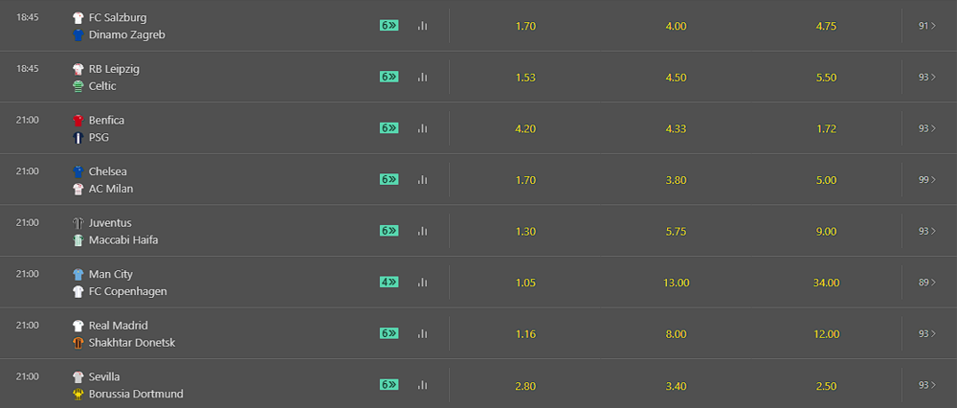Open the Juventus team link
This screenshot has width=957, height=408.
click(x=110, y=223)
